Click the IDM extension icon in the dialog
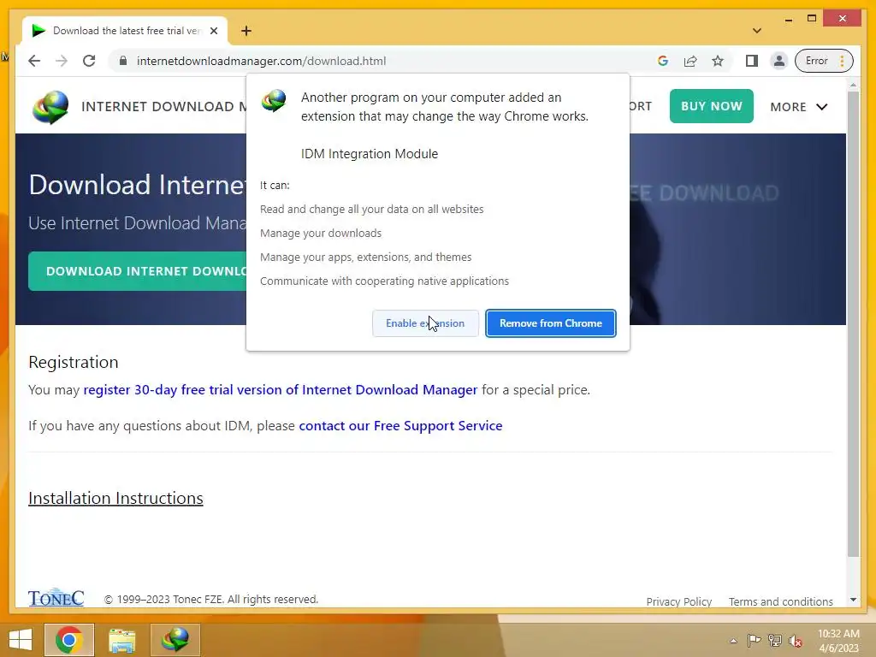 click(x=275, y=101)
